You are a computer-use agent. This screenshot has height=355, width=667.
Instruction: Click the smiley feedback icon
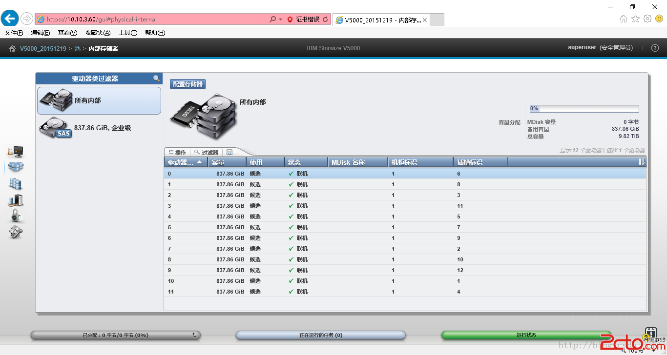(659, 19)
